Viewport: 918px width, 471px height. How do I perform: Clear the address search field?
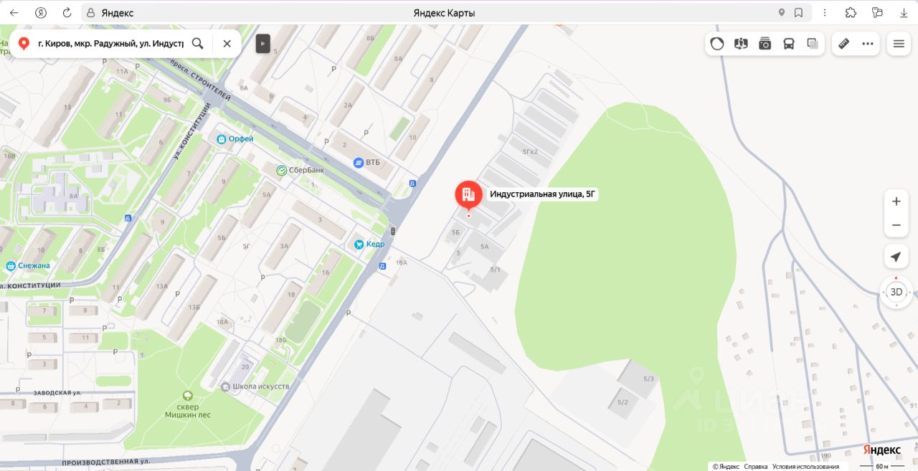[227, 43]
